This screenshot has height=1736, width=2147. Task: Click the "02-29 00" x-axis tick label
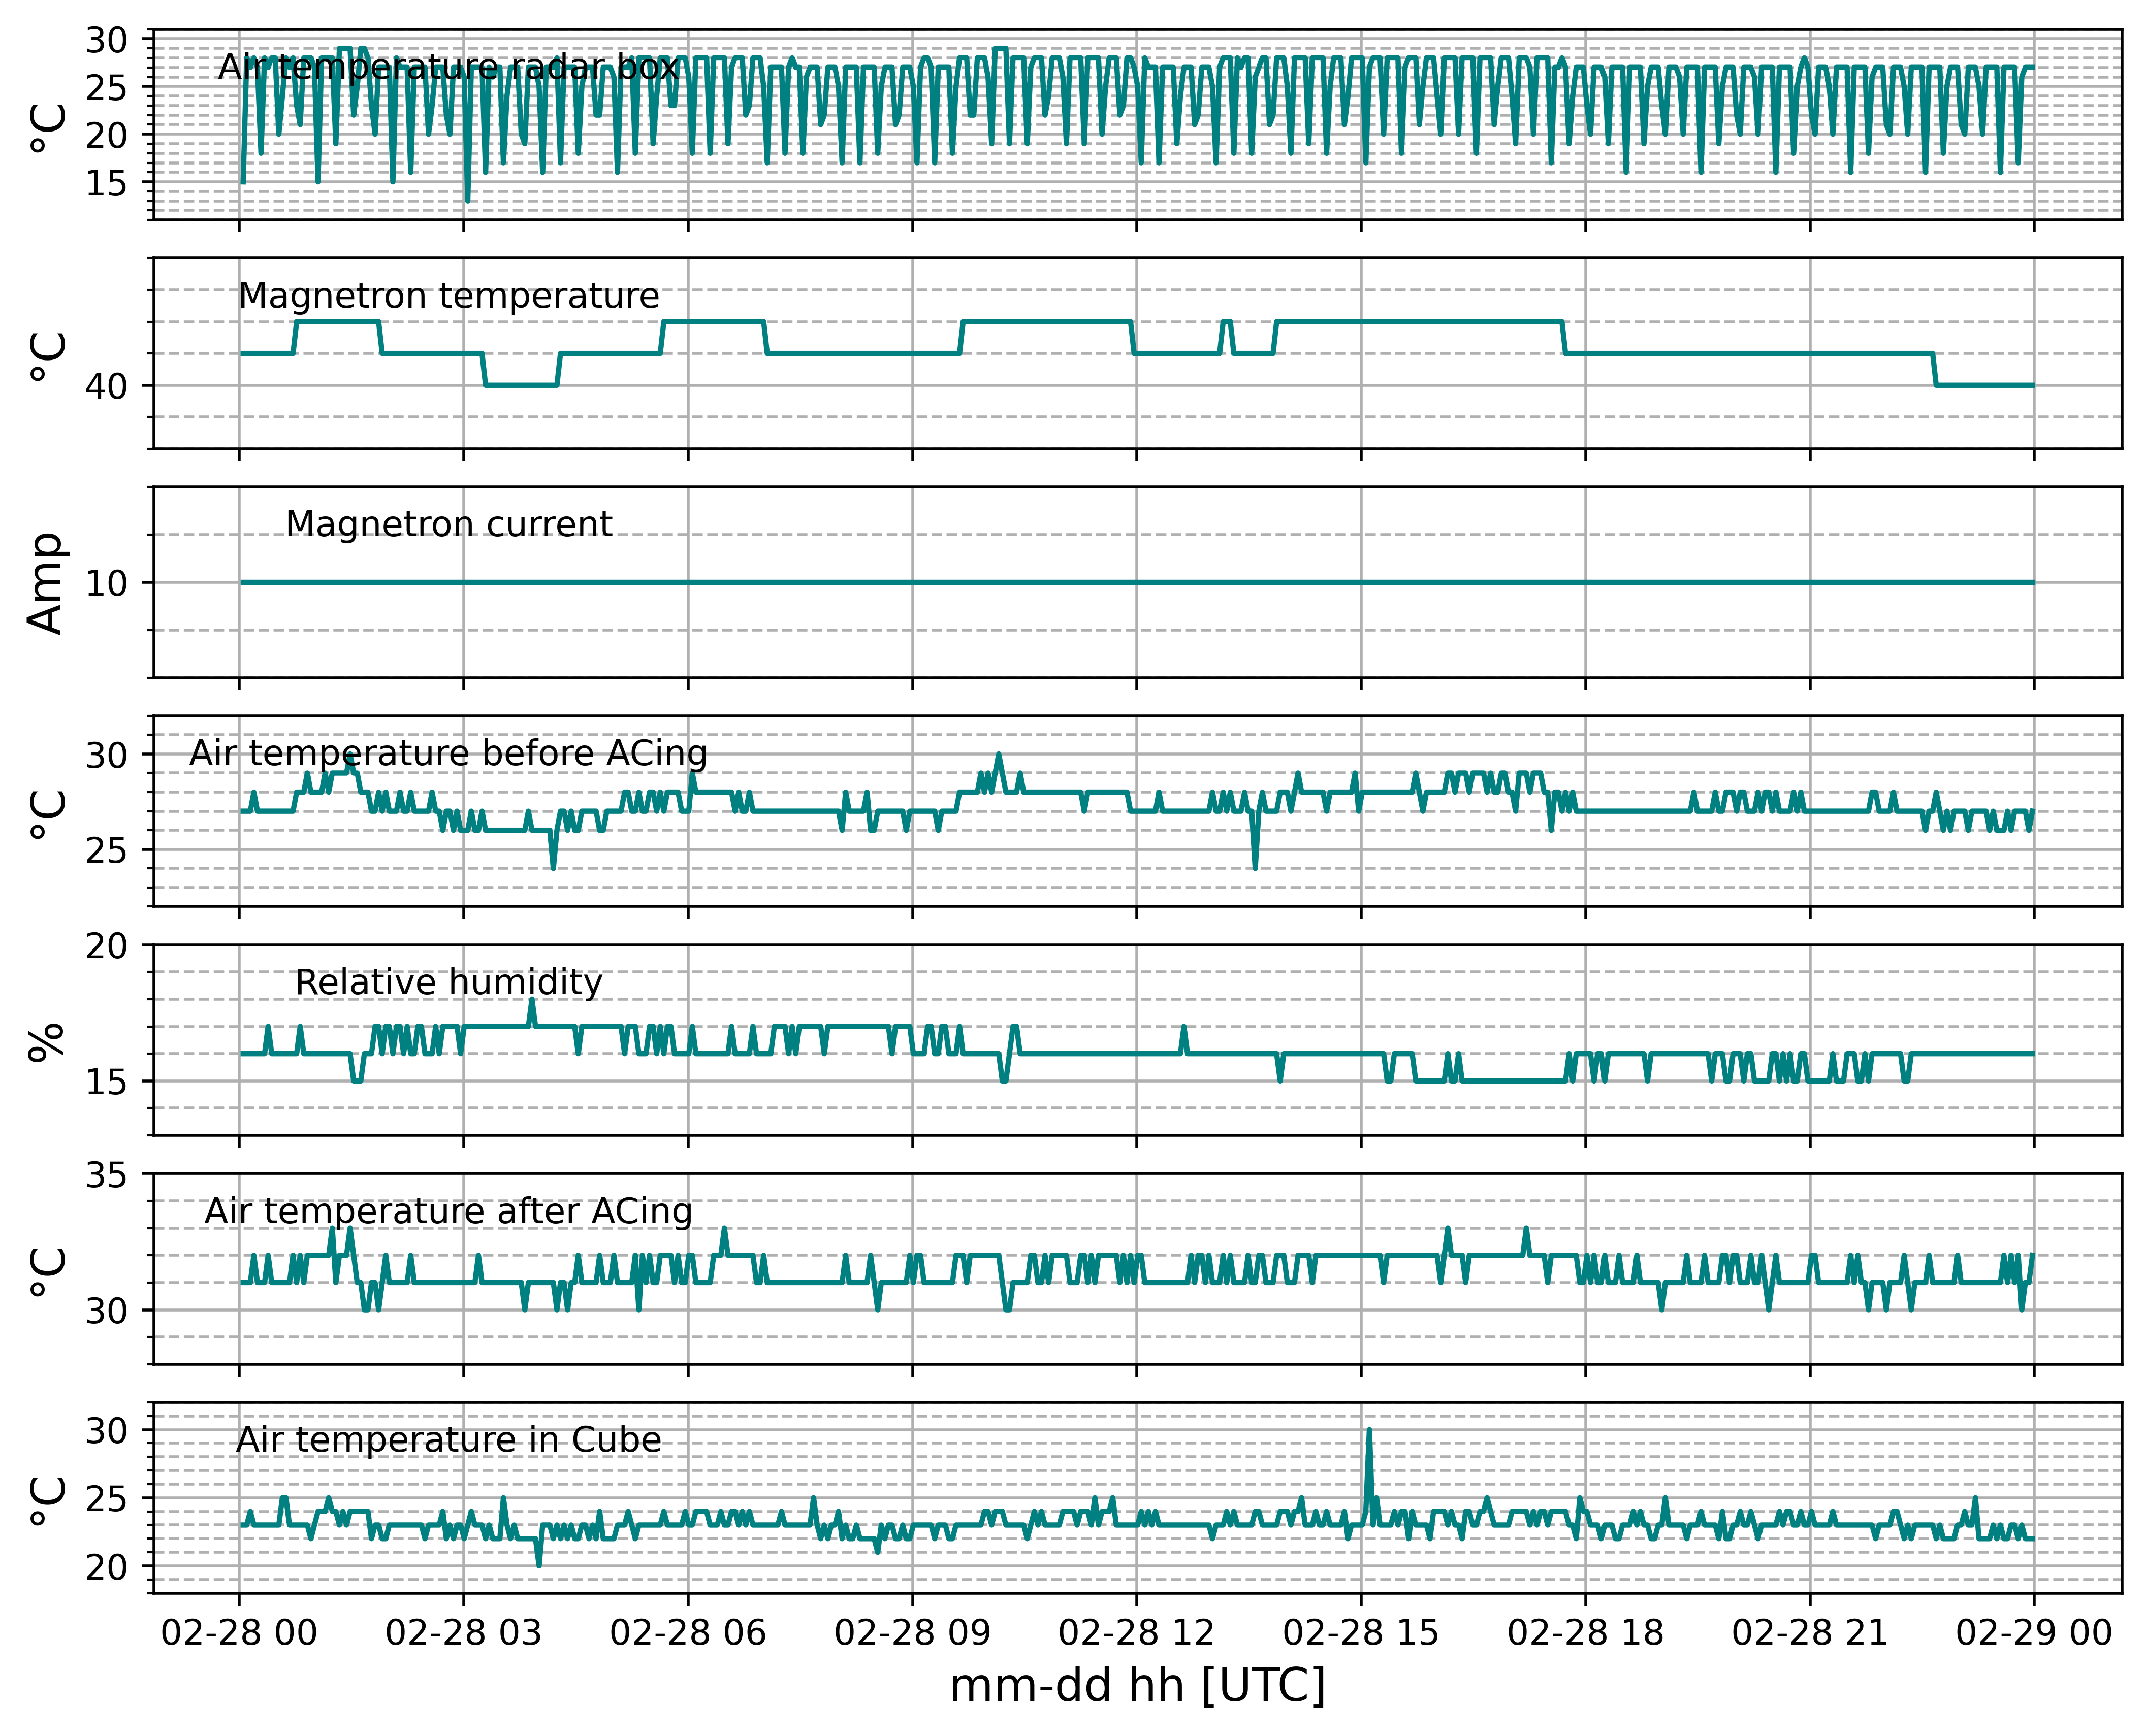pyautogui.click(x=2034, y=1633)
